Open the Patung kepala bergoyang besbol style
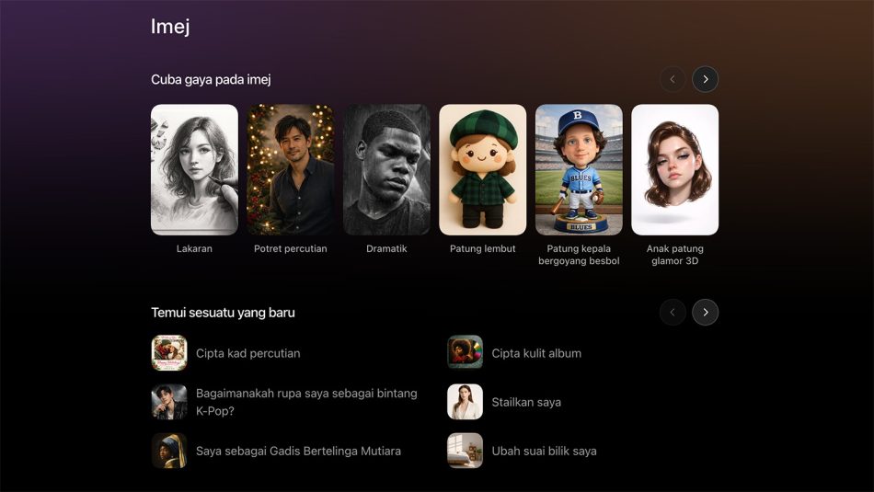This screenshot has height=492, width=874. [x=579, y=170]
